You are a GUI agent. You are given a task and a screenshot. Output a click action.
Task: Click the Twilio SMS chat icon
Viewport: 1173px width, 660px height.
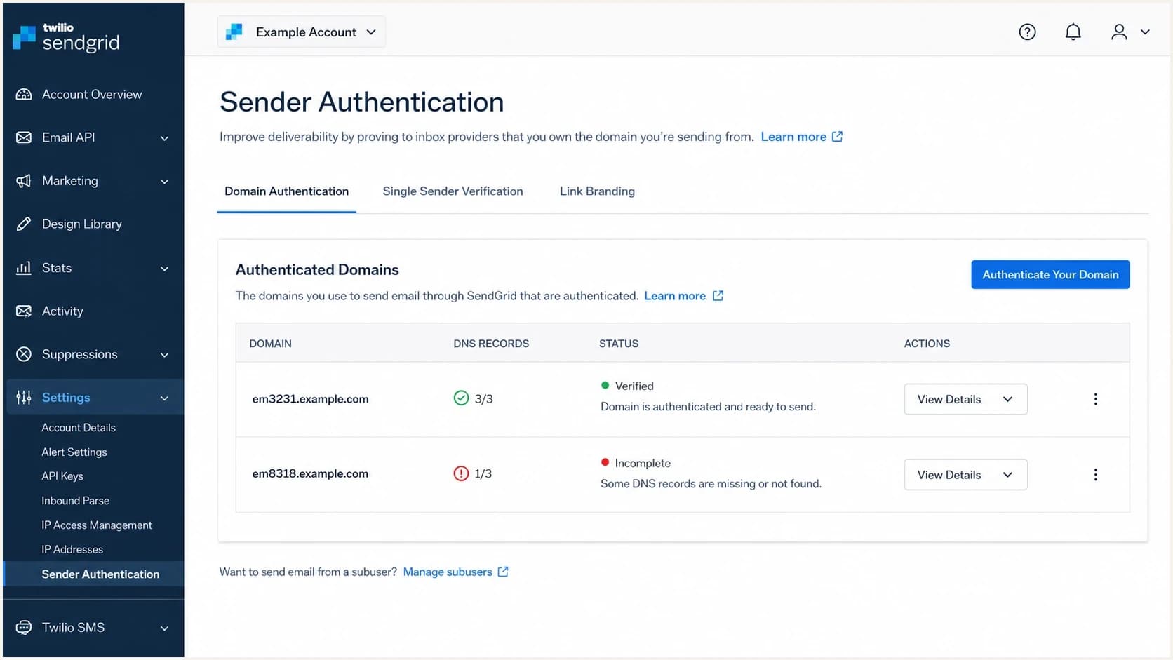tap(24, 627)
